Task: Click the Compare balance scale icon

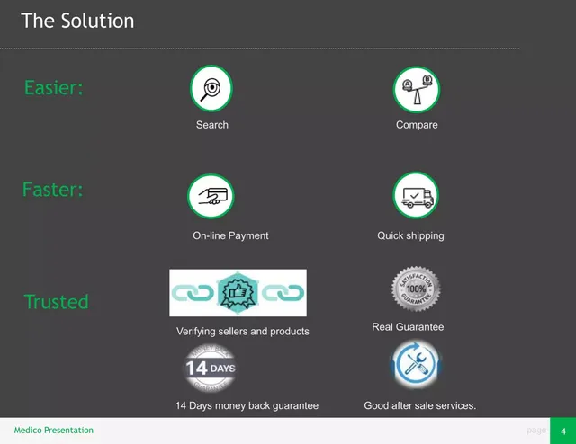Action: [417, 89]
